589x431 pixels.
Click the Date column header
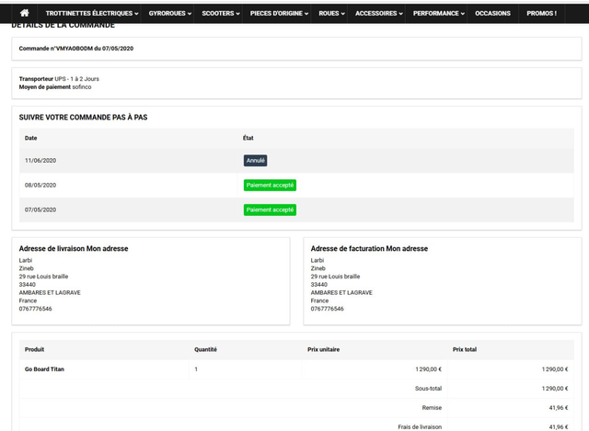tap(30, 138)
